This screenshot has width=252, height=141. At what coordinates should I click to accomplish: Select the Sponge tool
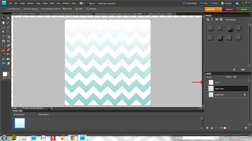[4, 69]
